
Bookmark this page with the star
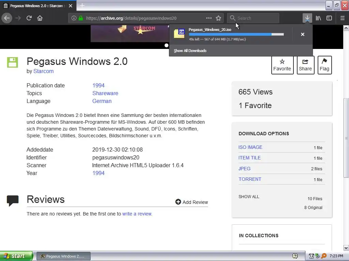[x=218, y=18]
